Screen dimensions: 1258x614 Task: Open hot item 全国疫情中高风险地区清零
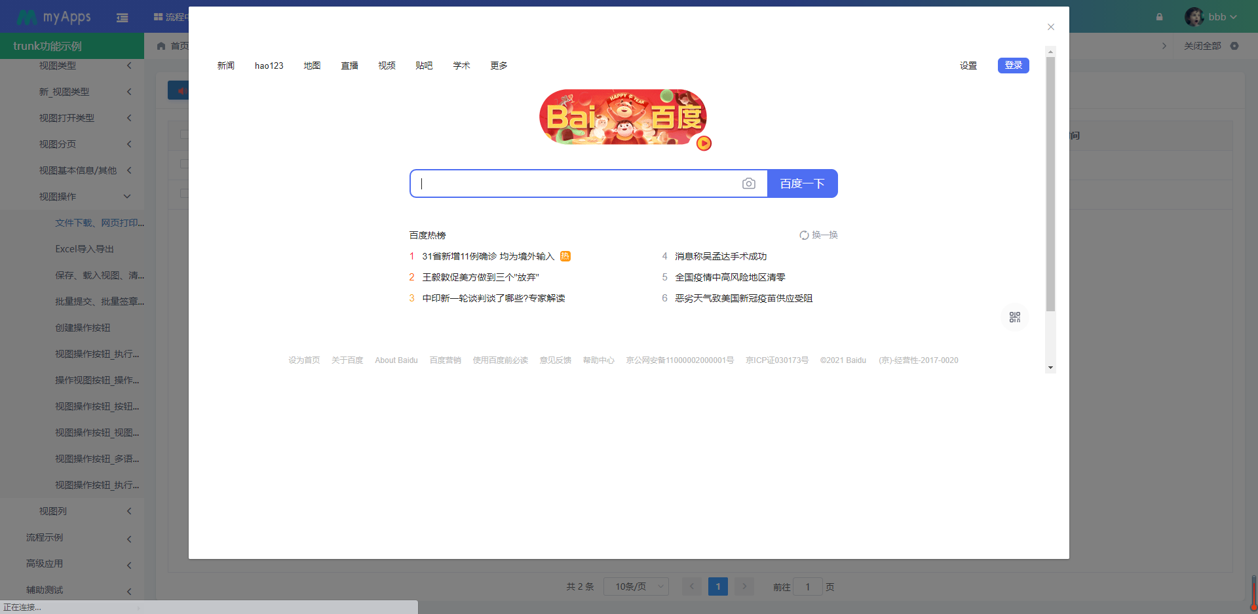coord(730,277)
